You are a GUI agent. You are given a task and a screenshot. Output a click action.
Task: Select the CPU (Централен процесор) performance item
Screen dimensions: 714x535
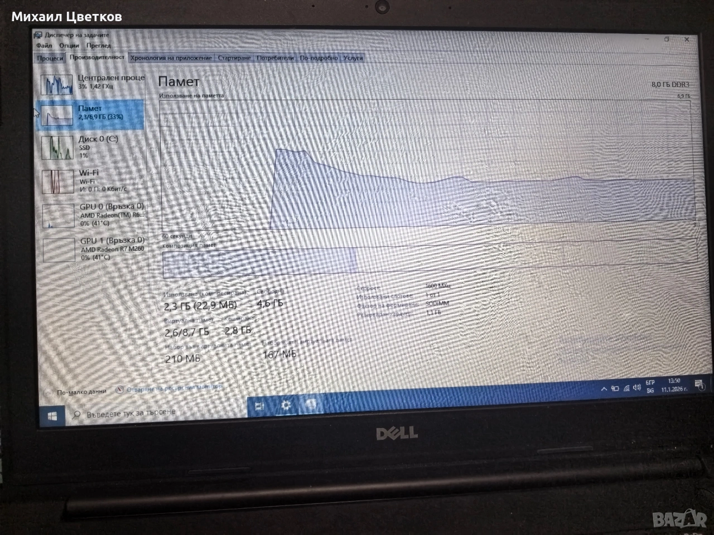(x=92, y=82)
